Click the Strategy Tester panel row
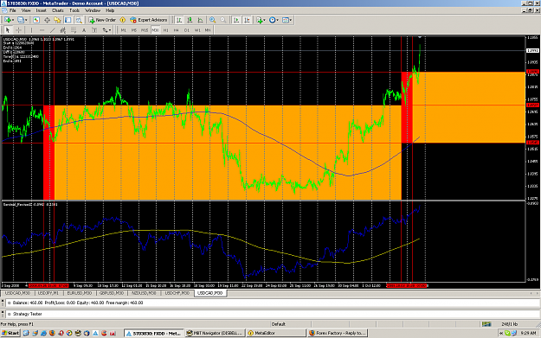The width and height of the screenshot is (541, 338). point(273,314)
